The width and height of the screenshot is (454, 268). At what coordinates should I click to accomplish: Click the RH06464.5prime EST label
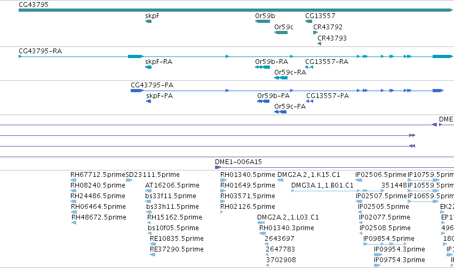(99, 207)
